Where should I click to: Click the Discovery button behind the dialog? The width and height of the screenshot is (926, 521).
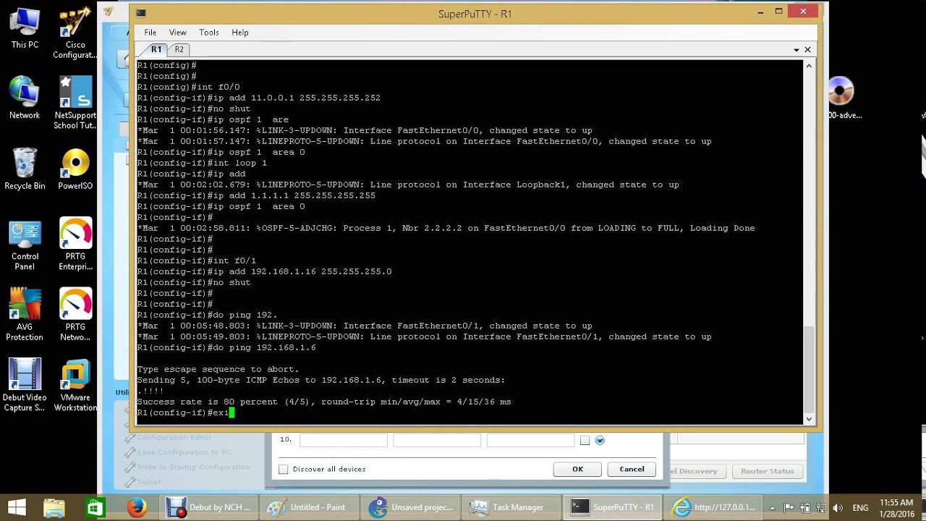[x=697, y=471]
